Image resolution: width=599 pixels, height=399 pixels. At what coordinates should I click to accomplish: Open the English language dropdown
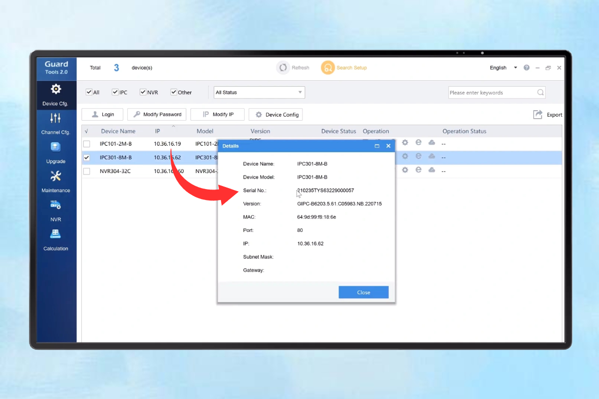click(x=504, y=68)
